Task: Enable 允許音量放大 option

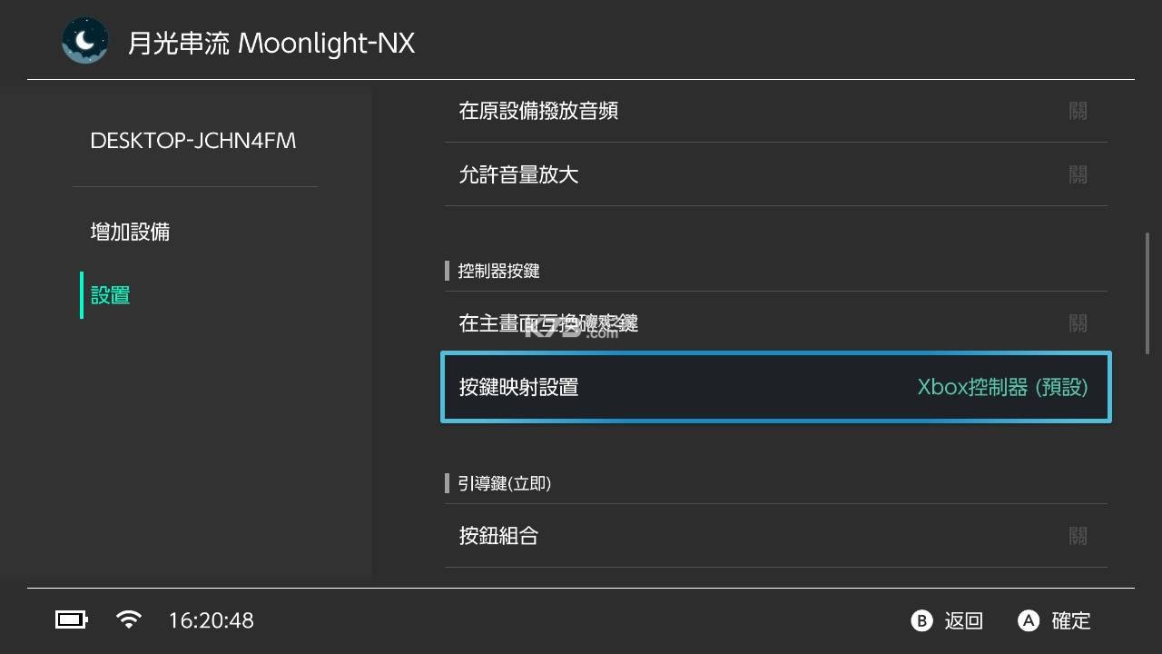Action: [774, 174]
